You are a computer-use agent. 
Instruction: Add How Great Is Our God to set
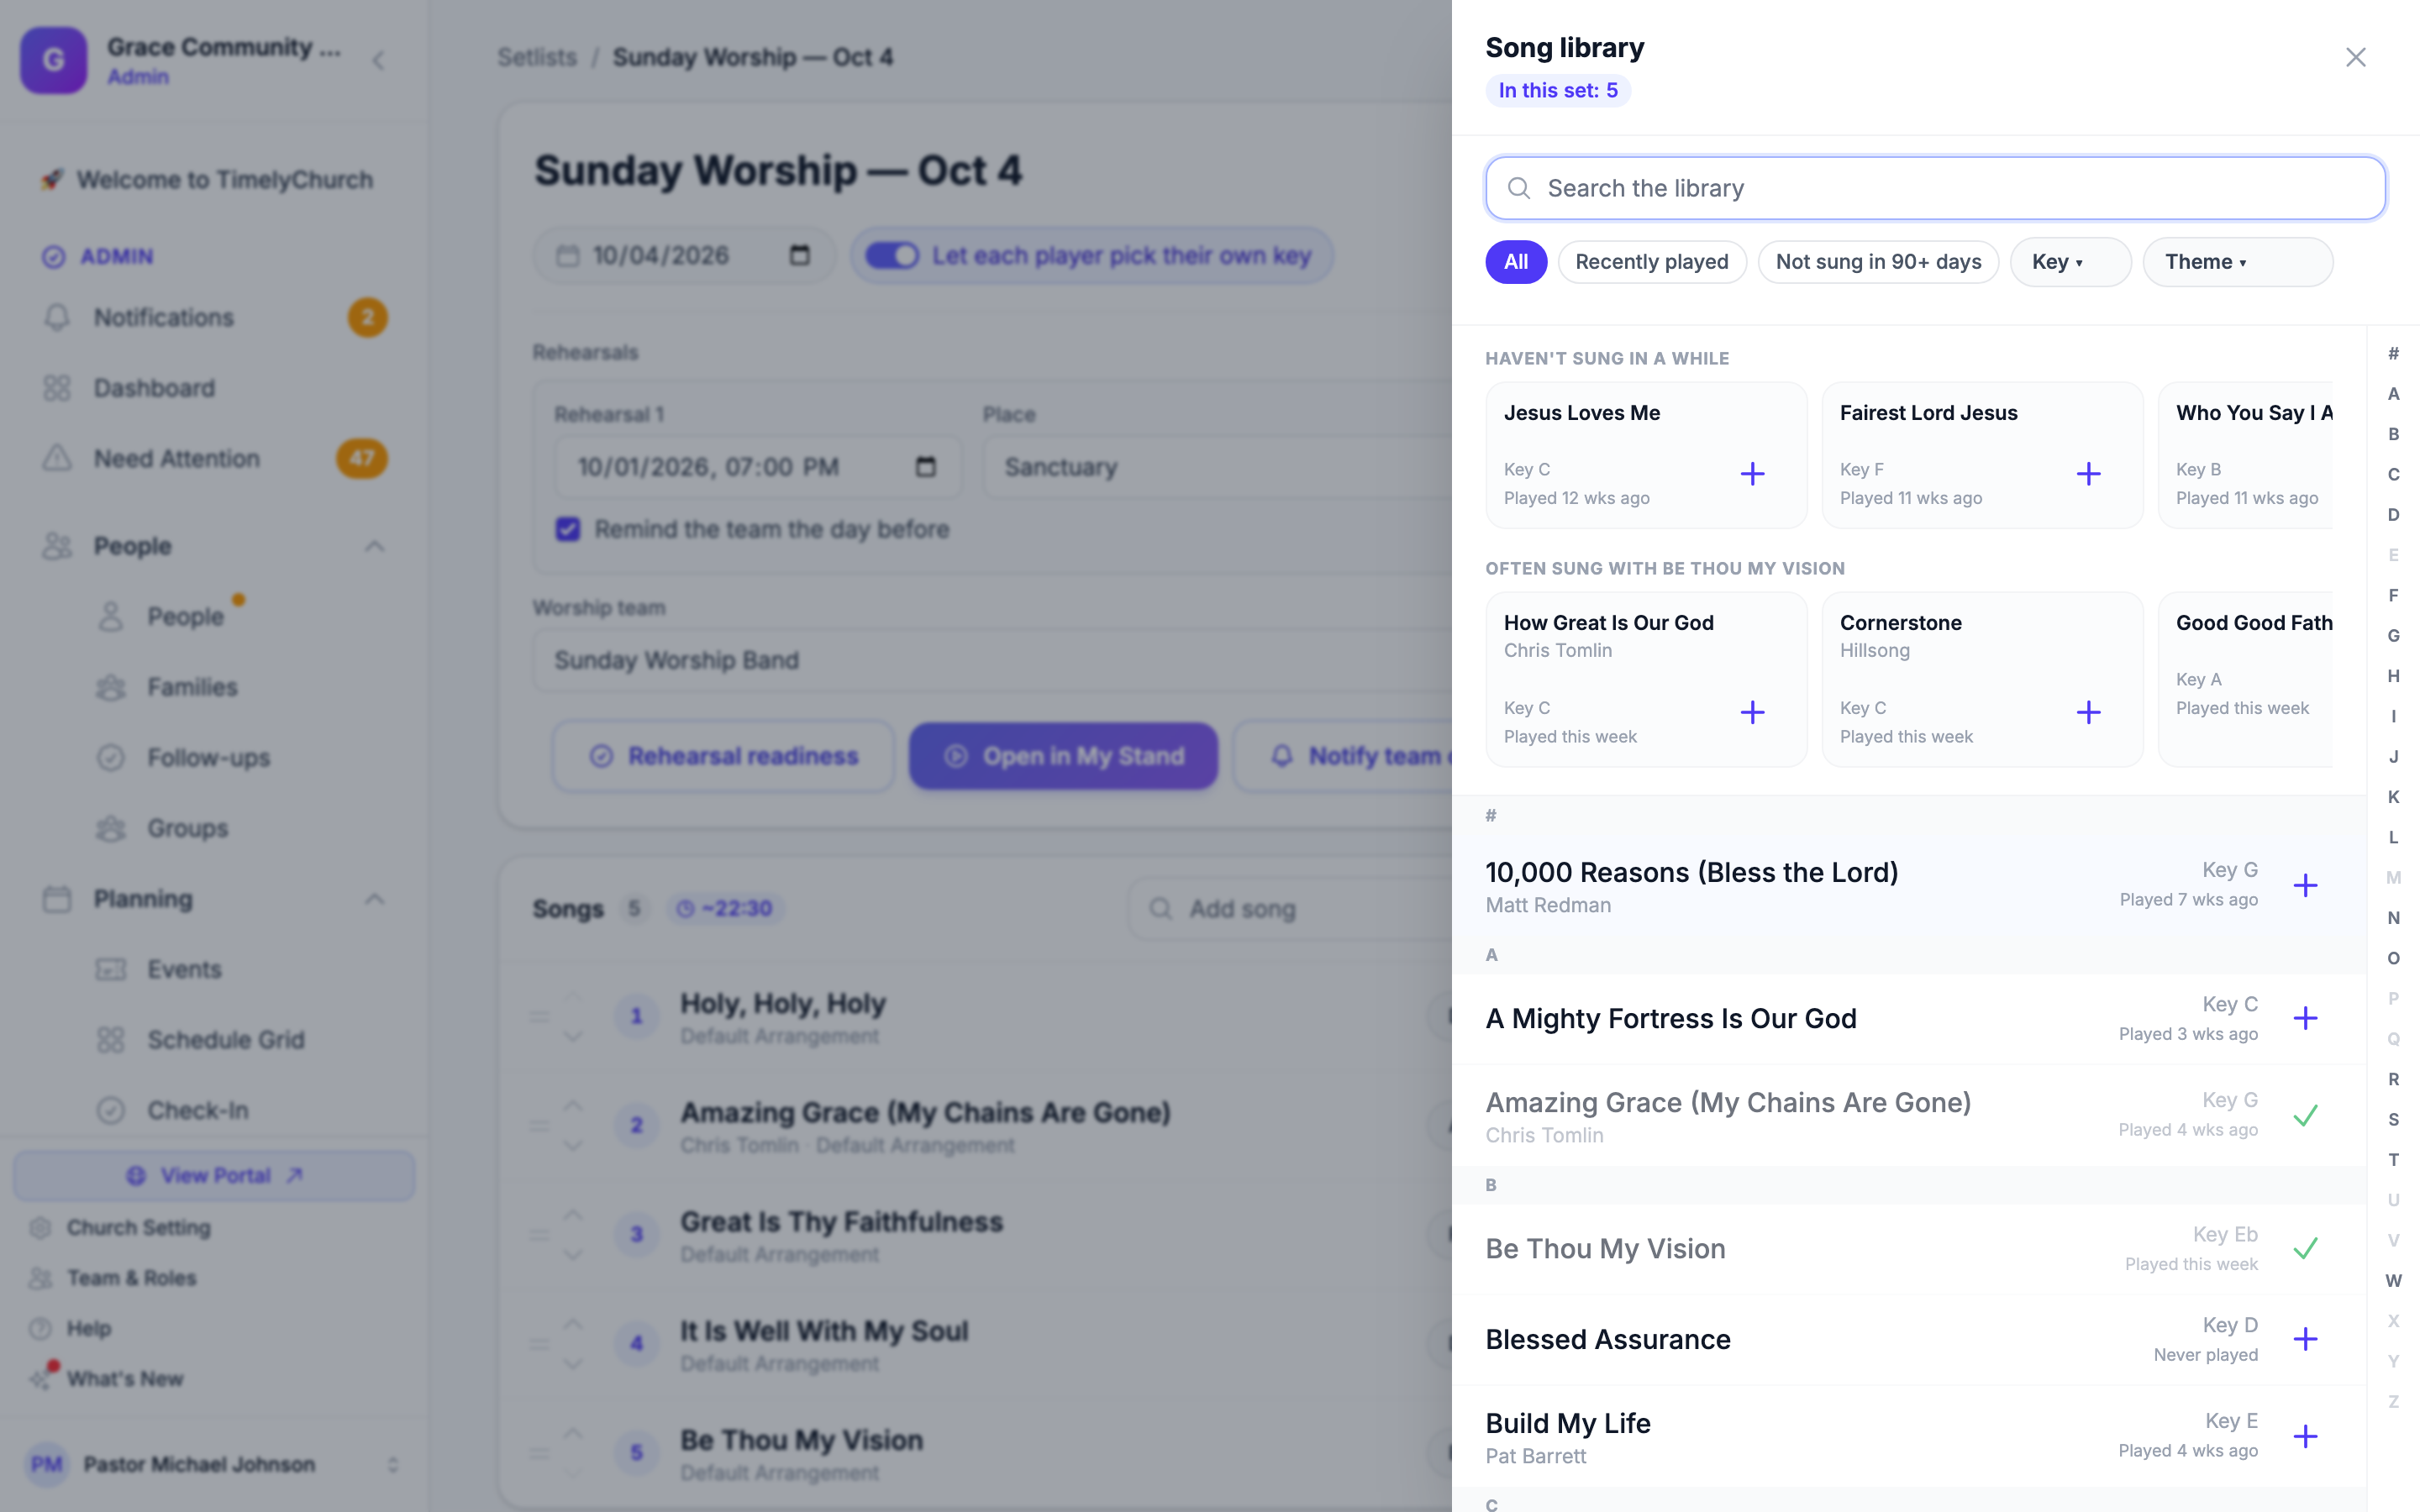pos(1752,712)
